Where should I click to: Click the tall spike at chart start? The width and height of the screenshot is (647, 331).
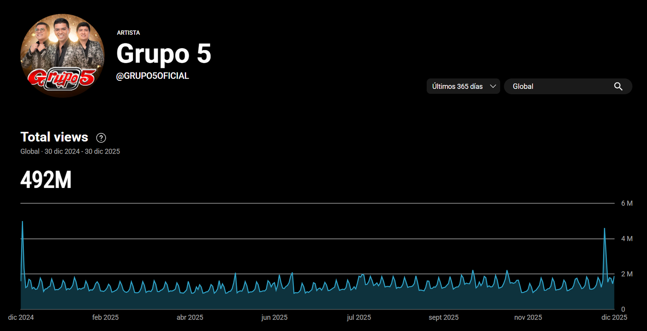[22, 226]
